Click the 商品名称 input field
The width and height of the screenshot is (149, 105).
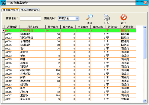(31, 18)
